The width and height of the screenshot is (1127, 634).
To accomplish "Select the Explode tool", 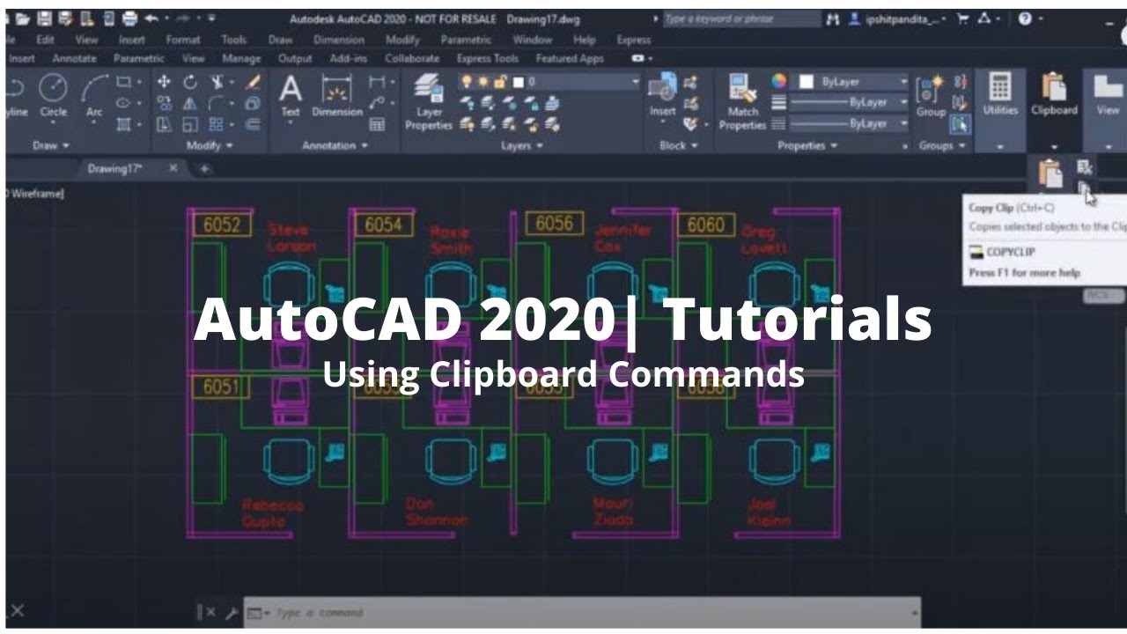I will coord(253,103).
